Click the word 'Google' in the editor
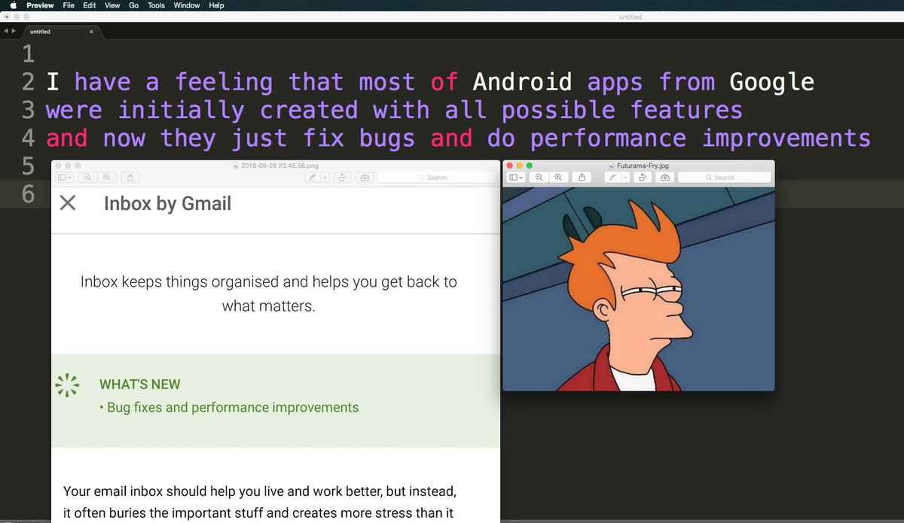Image resolution: width=904 pixels, height=523 pixels. click(772, 81)
